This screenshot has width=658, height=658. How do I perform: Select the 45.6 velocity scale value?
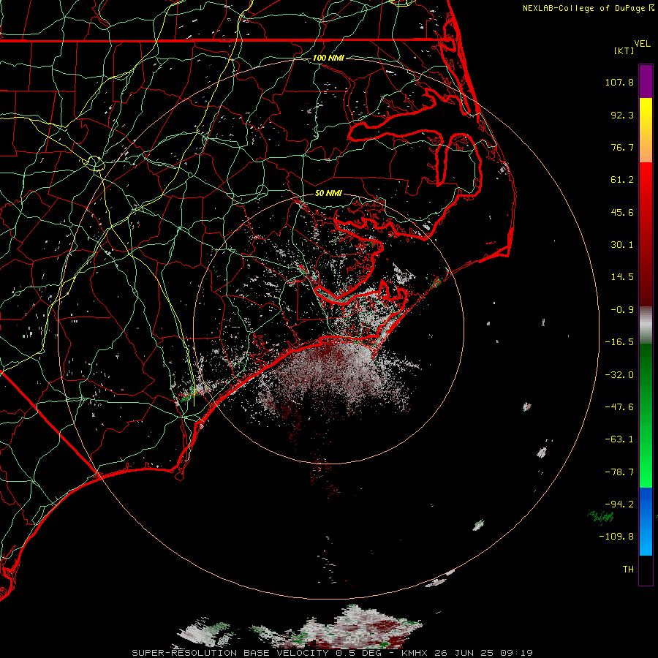(622, 212)
